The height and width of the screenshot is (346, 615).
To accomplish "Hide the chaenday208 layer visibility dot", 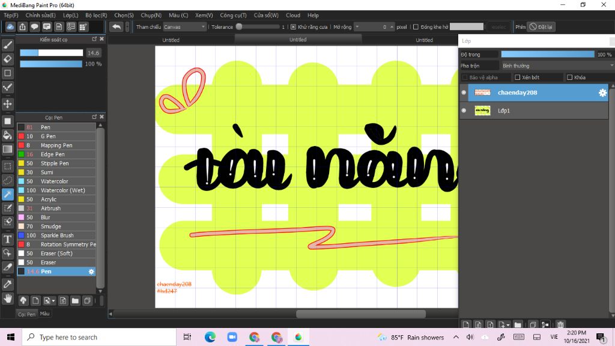I will point(464,93).
